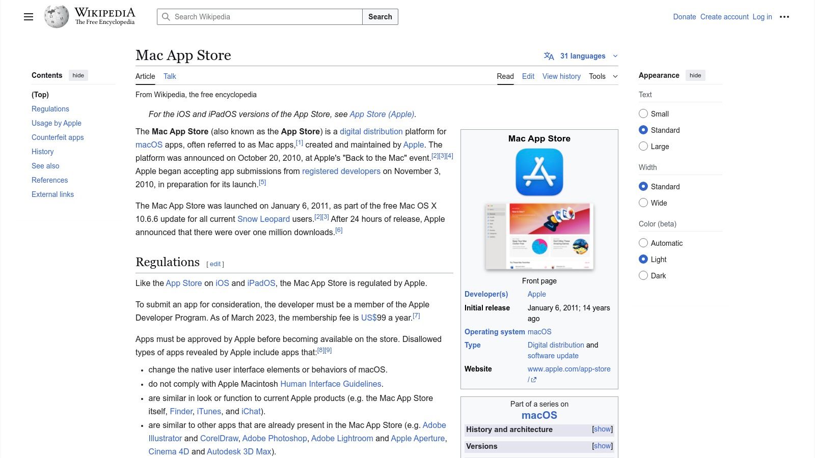Open the Apple Aperture link
This screenshot has height=458, width=815.
[x=418, y=438]
